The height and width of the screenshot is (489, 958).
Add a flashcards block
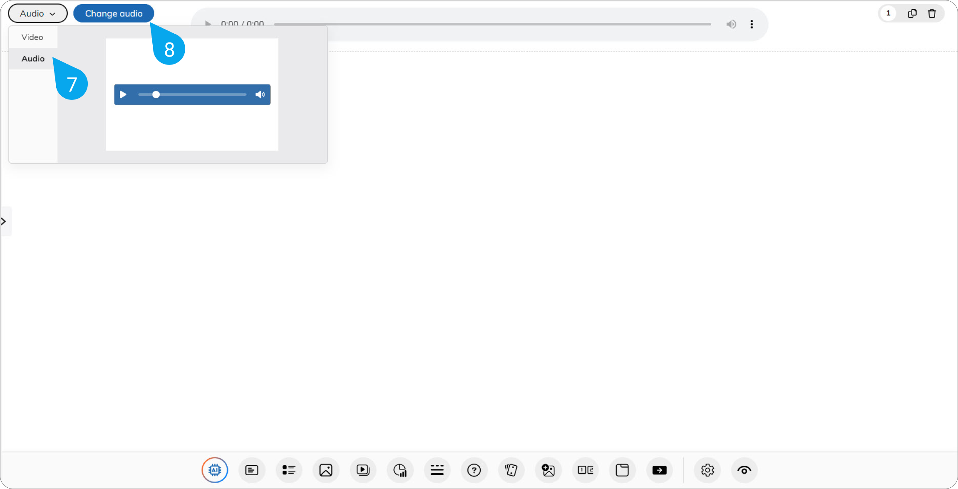tap(511, 470)
